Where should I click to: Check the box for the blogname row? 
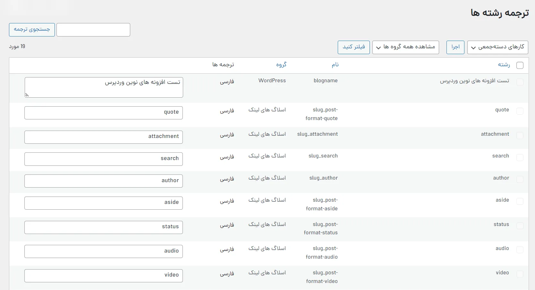520,82
